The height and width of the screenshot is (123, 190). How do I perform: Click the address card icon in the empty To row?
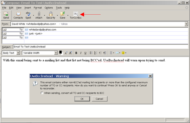27,37
